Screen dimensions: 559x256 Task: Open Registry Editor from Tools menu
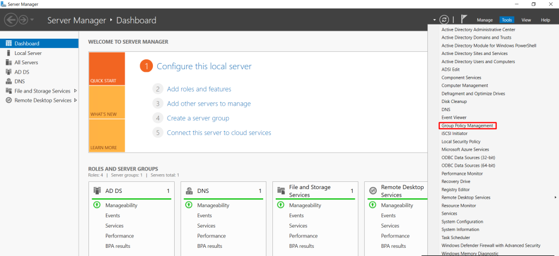point(456,190)
